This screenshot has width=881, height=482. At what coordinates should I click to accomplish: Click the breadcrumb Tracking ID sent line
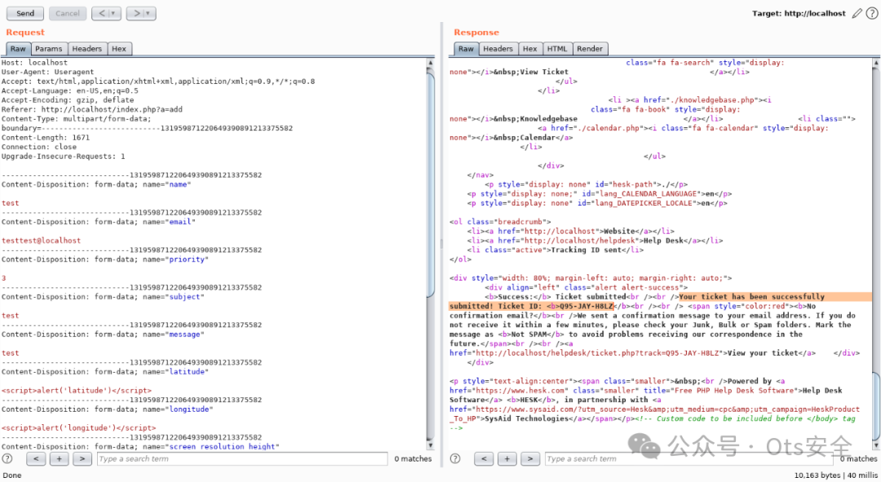[556, 250]
